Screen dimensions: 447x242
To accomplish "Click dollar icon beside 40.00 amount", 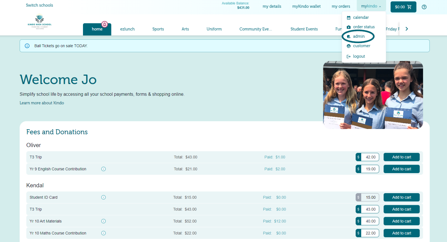I will click(358, 221).
